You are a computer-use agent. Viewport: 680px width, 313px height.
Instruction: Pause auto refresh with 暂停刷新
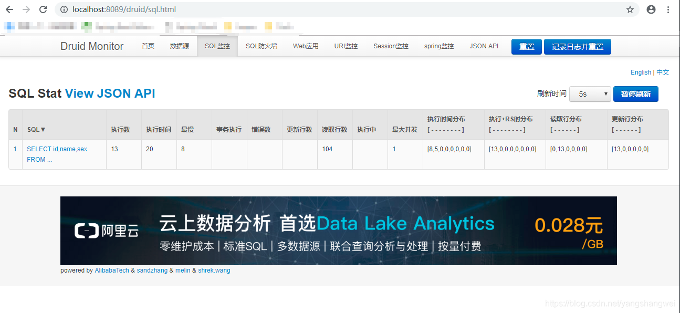click(635, 94)
